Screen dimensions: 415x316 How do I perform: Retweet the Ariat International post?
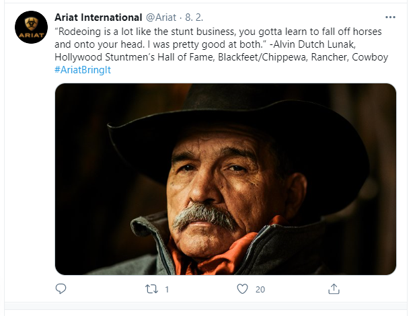(152, 289)
